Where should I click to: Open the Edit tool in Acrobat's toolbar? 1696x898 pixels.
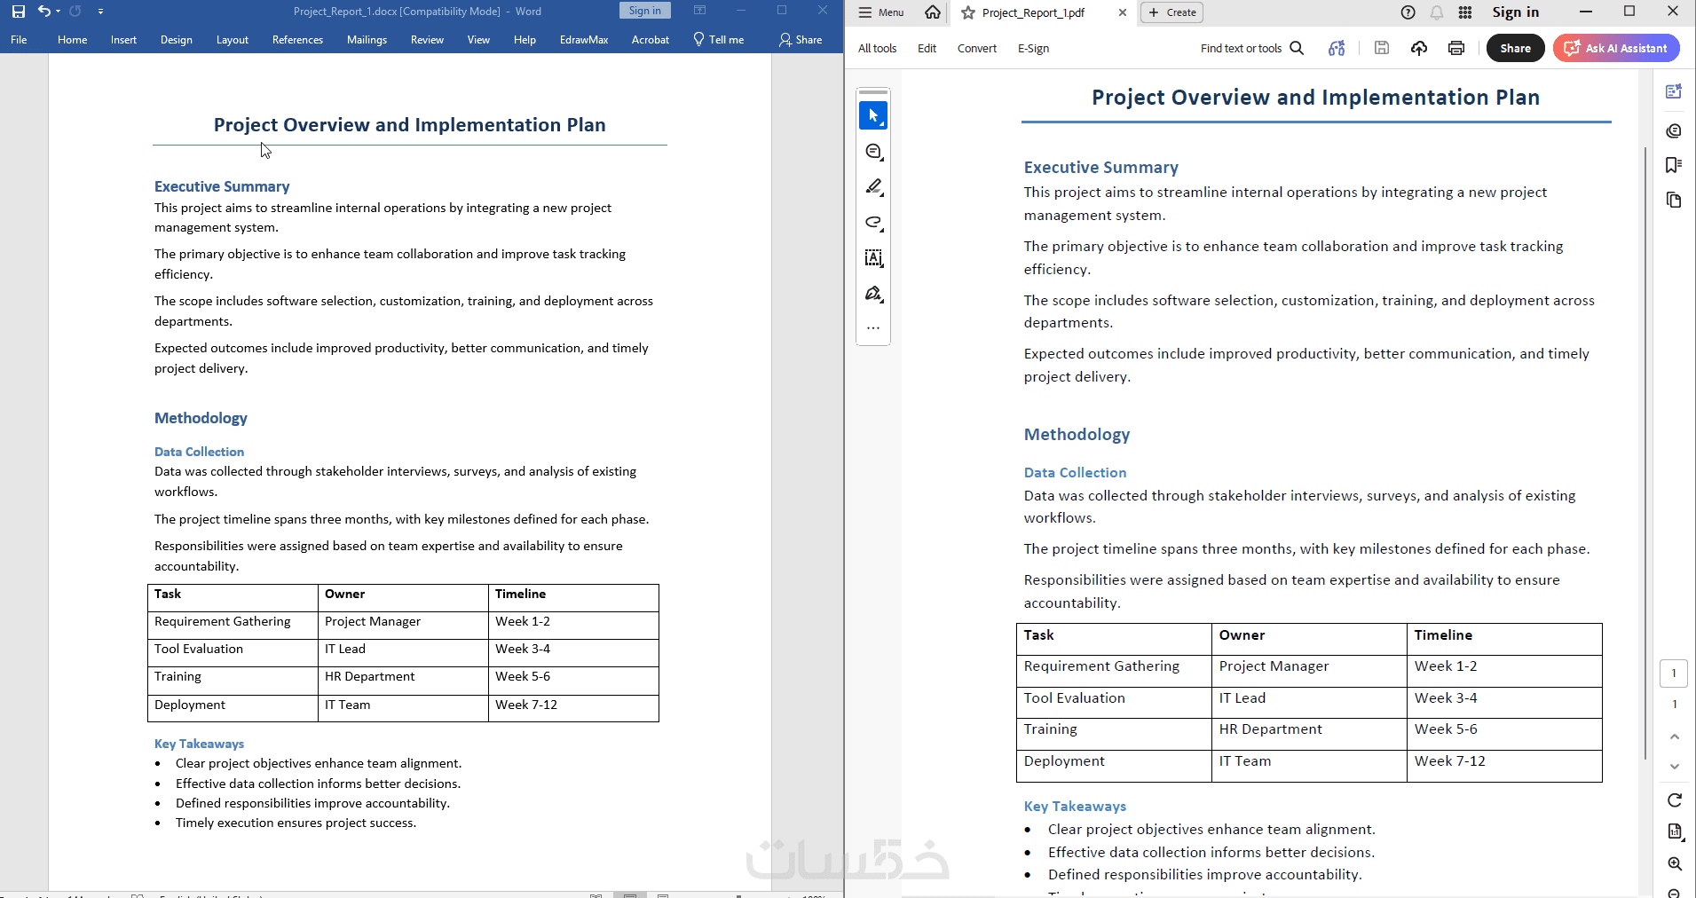[x=927, y=49]
